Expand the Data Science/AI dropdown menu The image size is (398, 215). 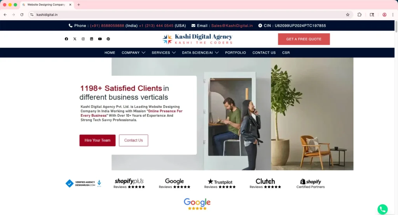click(x=200, y=52)
